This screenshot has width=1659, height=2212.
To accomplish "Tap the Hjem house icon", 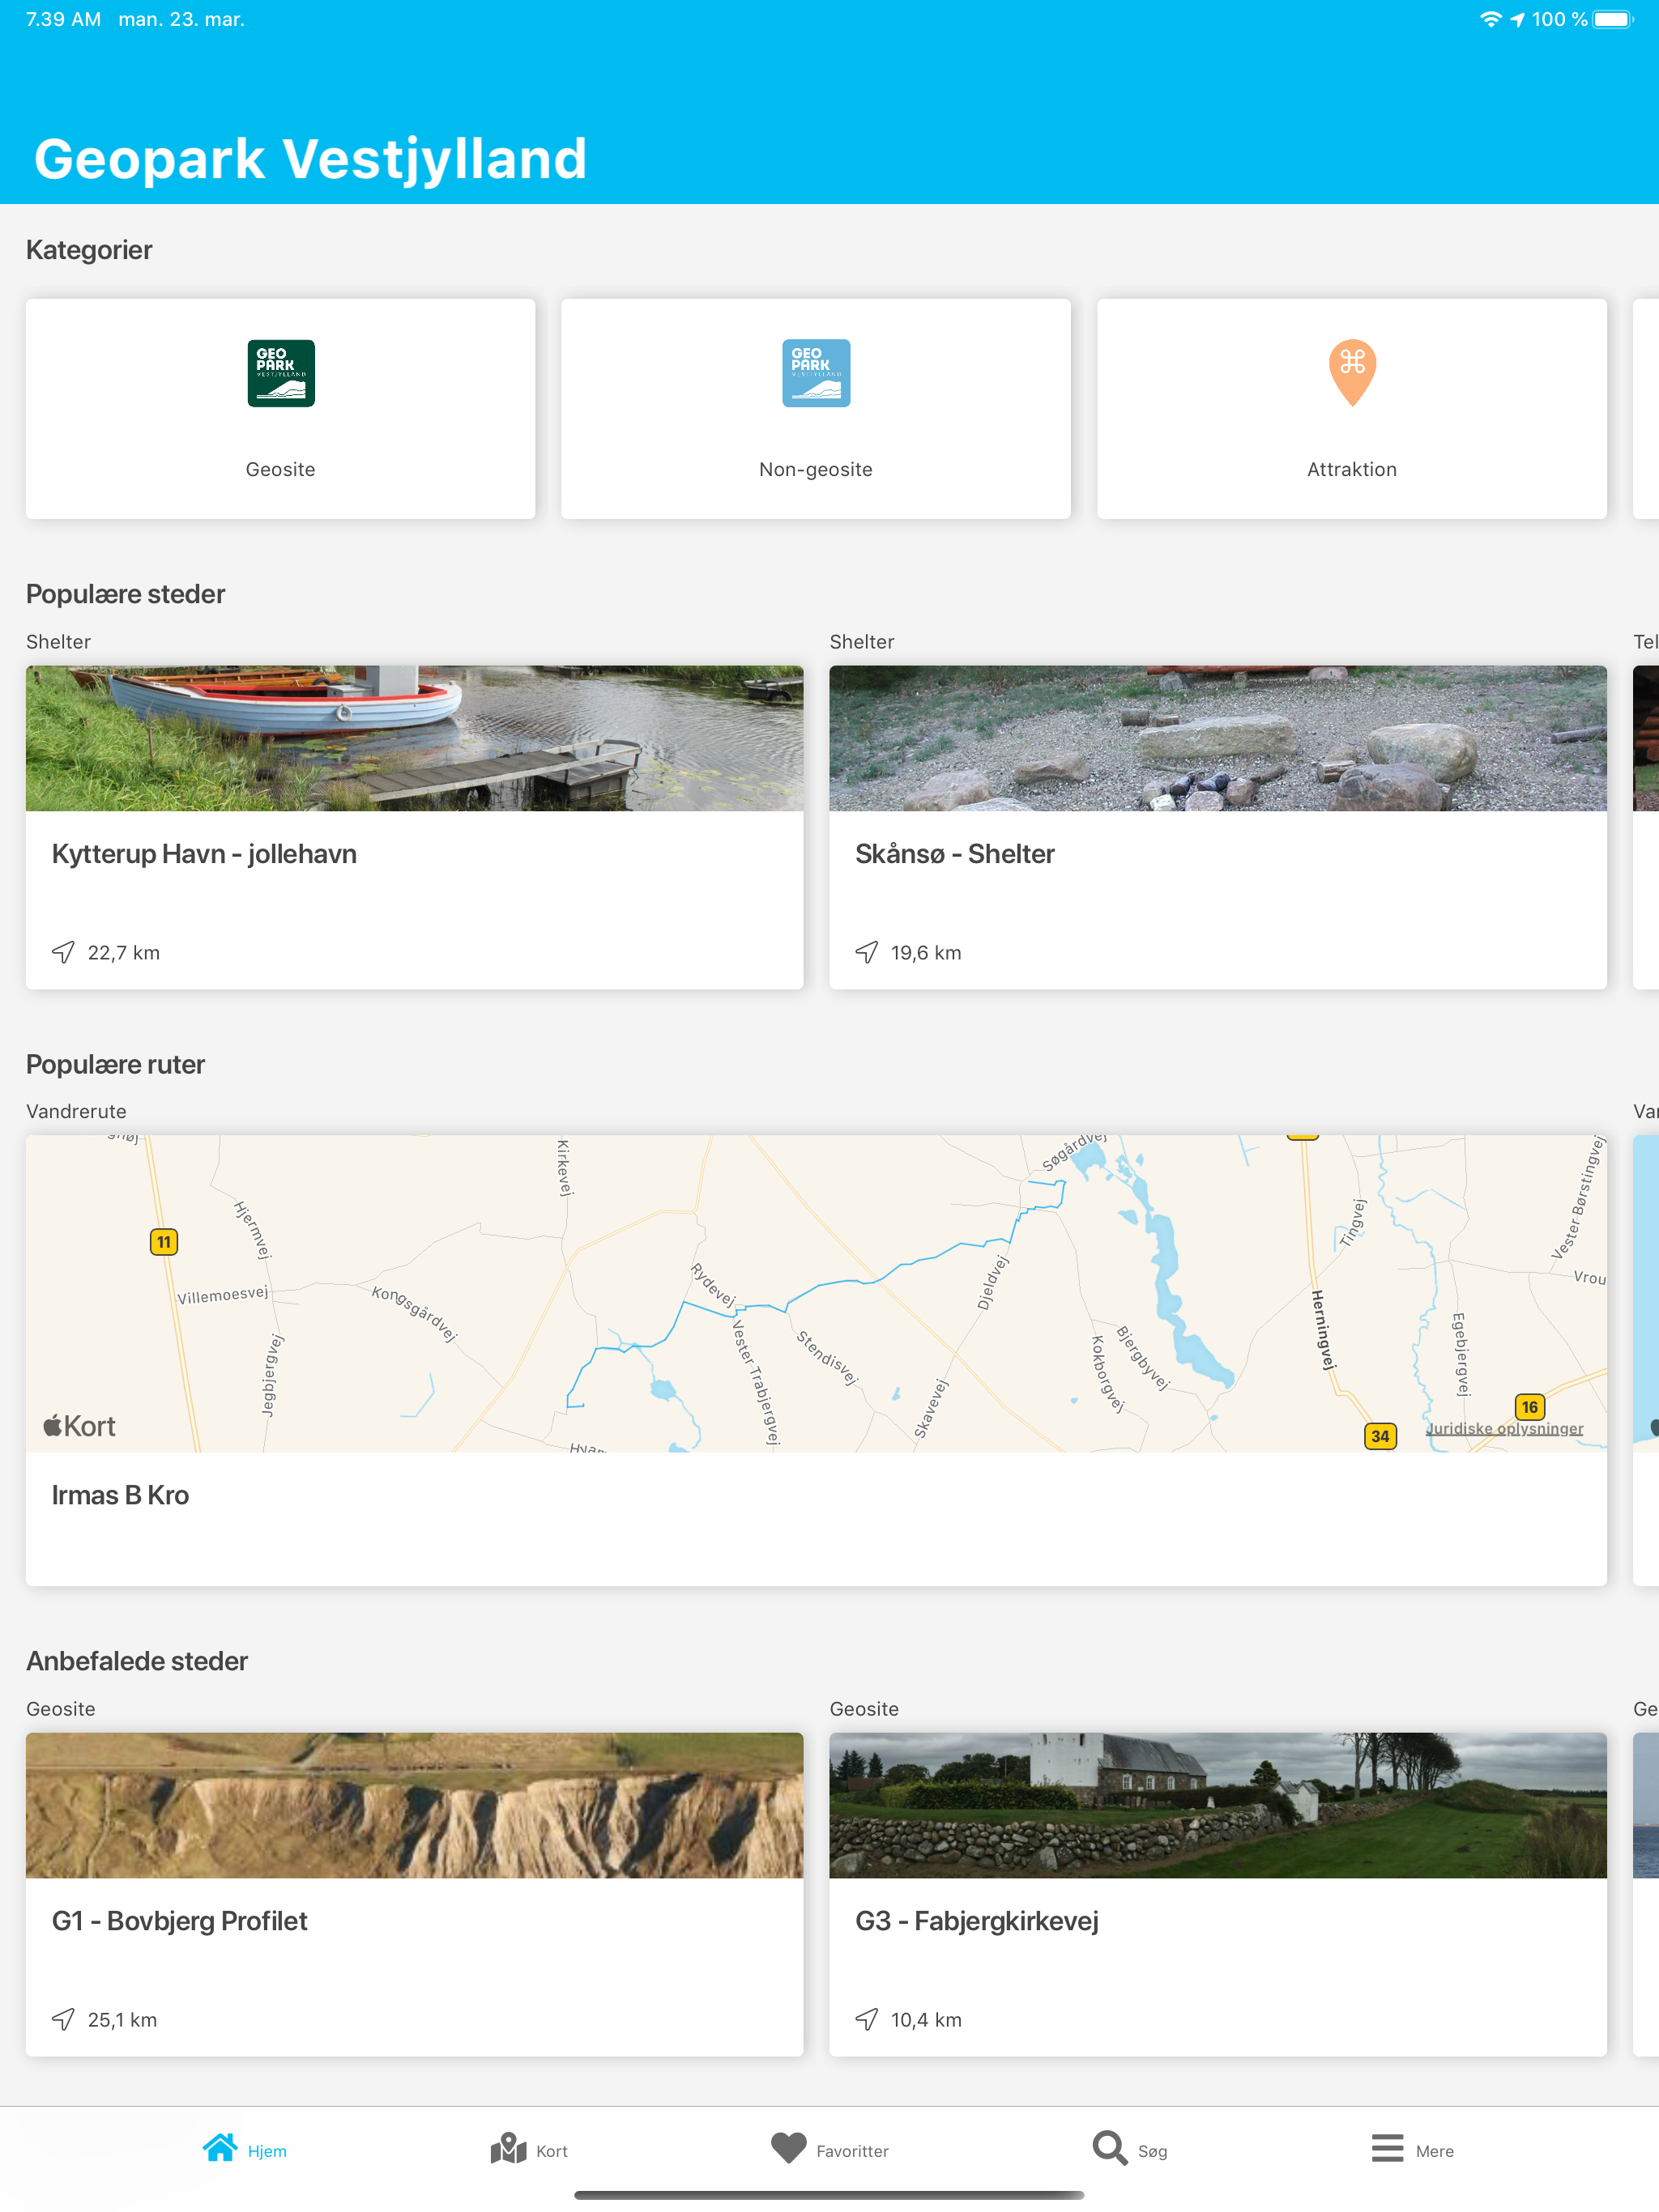I will [220, 2148].
